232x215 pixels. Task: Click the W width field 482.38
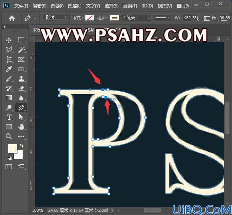[x=190, y=18]
